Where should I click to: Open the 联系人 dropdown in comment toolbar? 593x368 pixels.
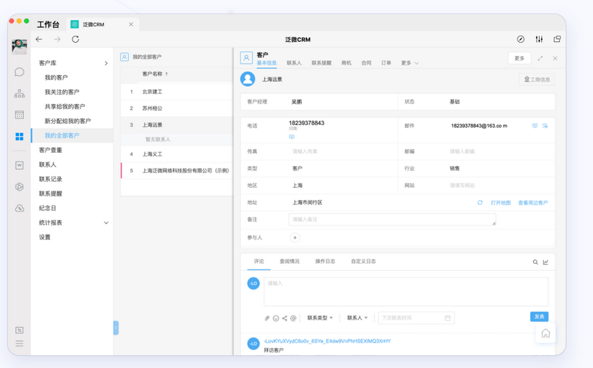(357, 318)
